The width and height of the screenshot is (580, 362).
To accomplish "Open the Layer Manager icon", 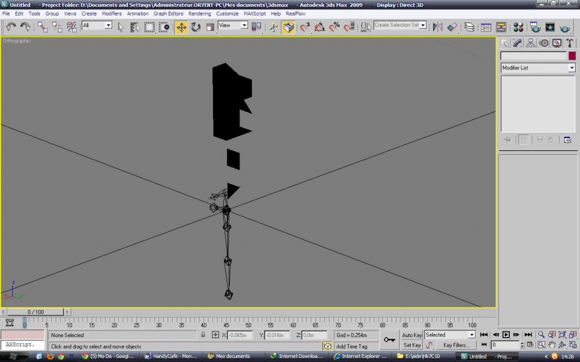I will point(469,27).
